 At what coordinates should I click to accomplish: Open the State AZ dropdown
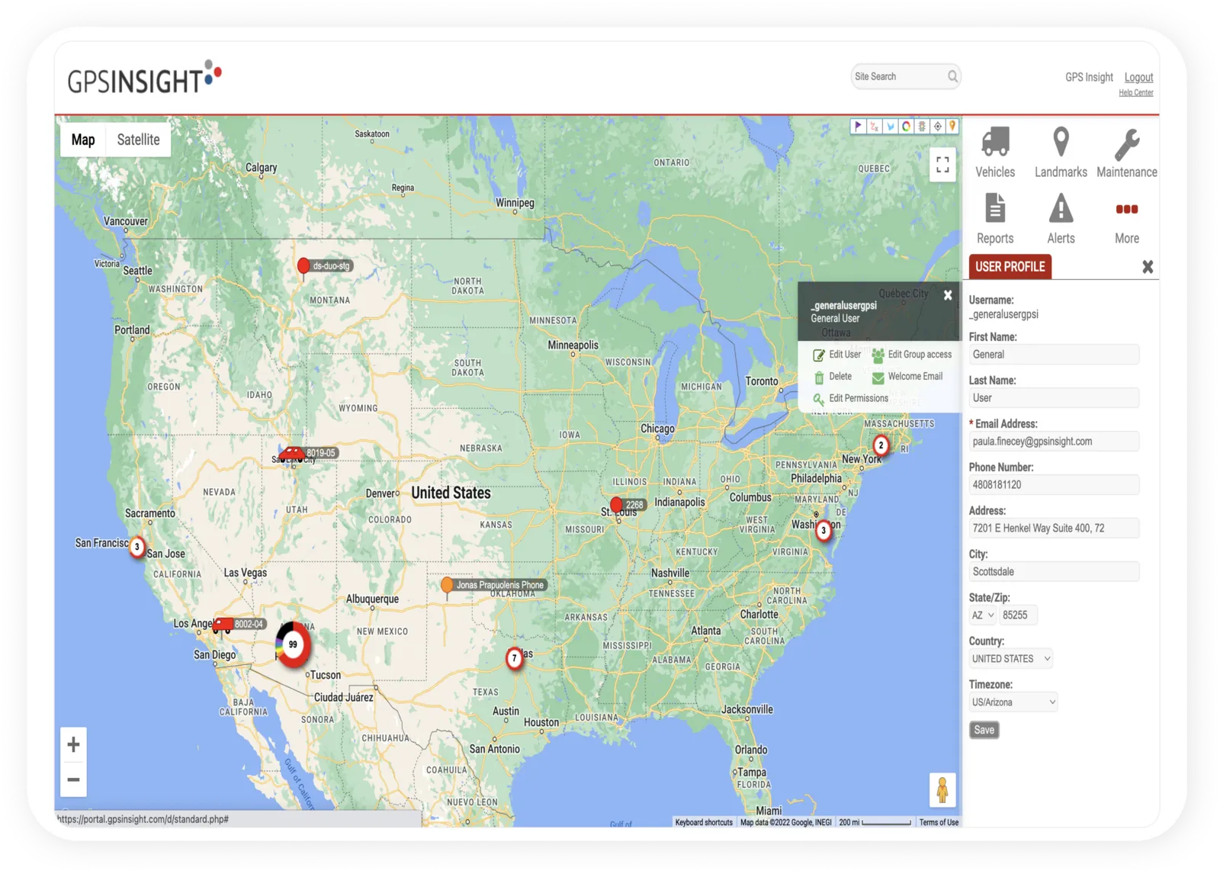(982, 615)
